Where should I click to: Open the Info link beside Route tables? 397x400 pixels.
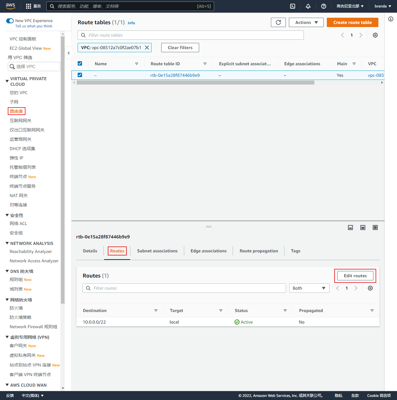coord(131,23)
